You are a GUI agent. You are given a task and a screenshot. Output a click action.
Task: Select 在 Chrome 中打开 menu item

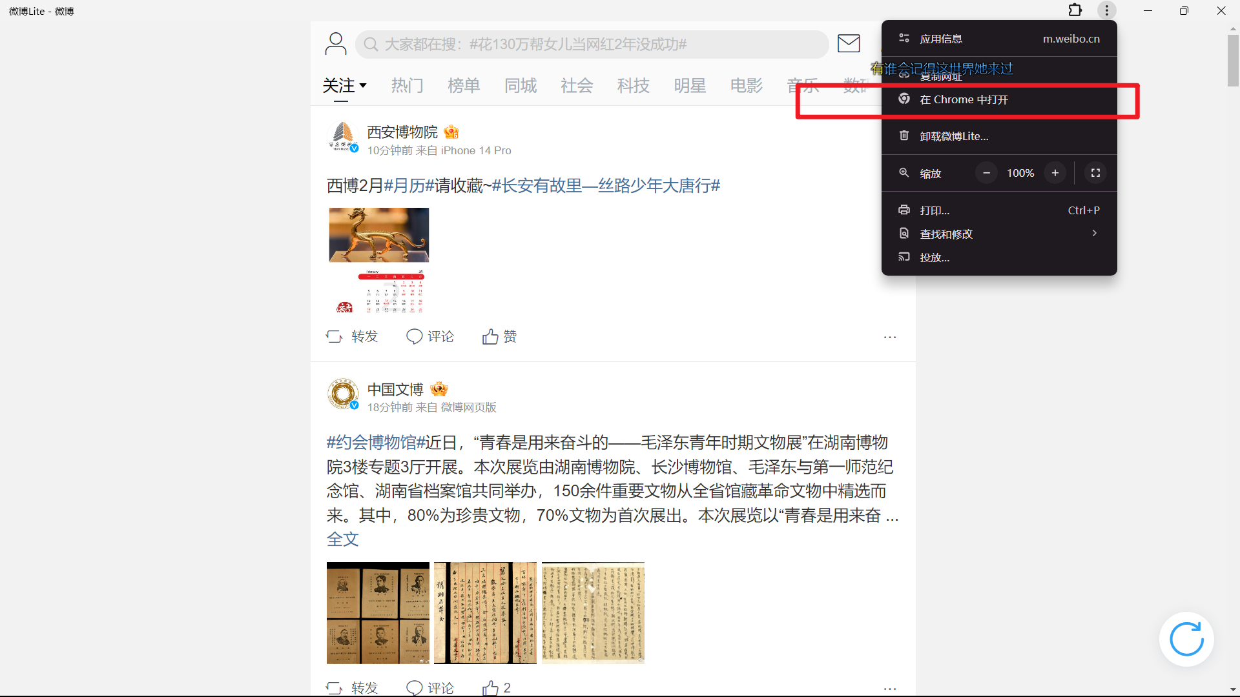tap(964, 99)
